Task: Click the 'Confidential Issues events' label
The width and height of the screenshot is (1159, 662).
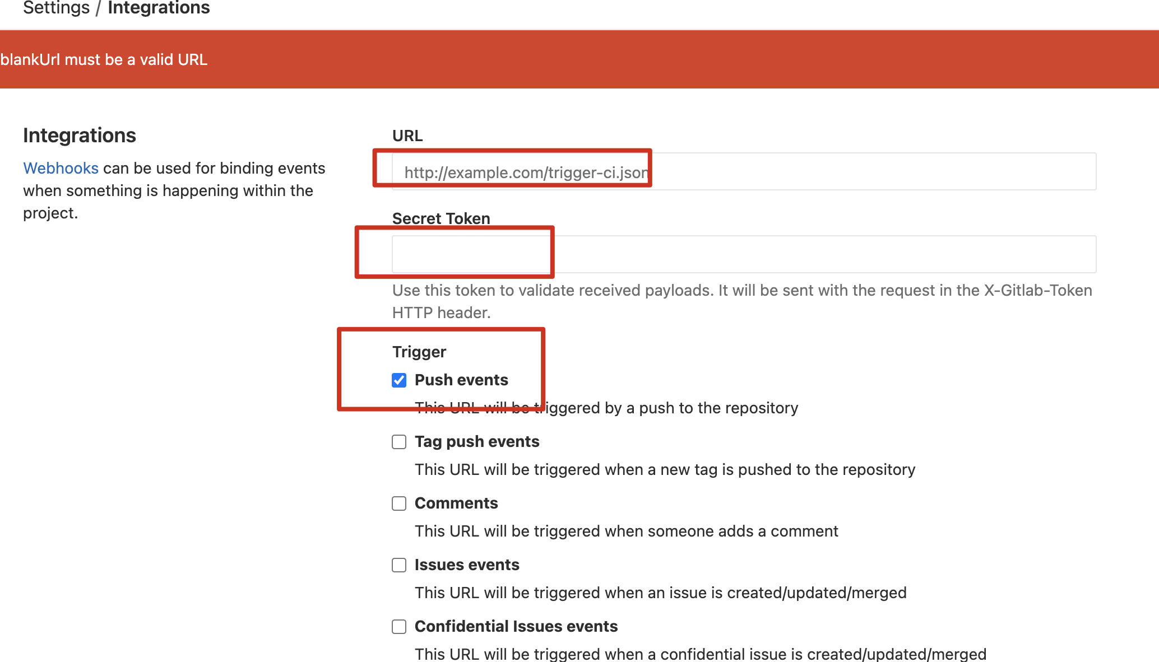Action: [x=516, y=626]
